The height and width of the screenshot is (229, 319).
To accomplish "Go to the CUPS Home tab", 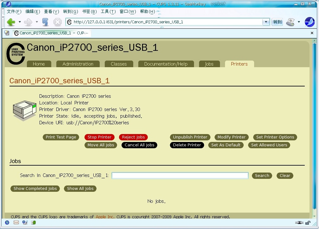I will pos(39,64).
